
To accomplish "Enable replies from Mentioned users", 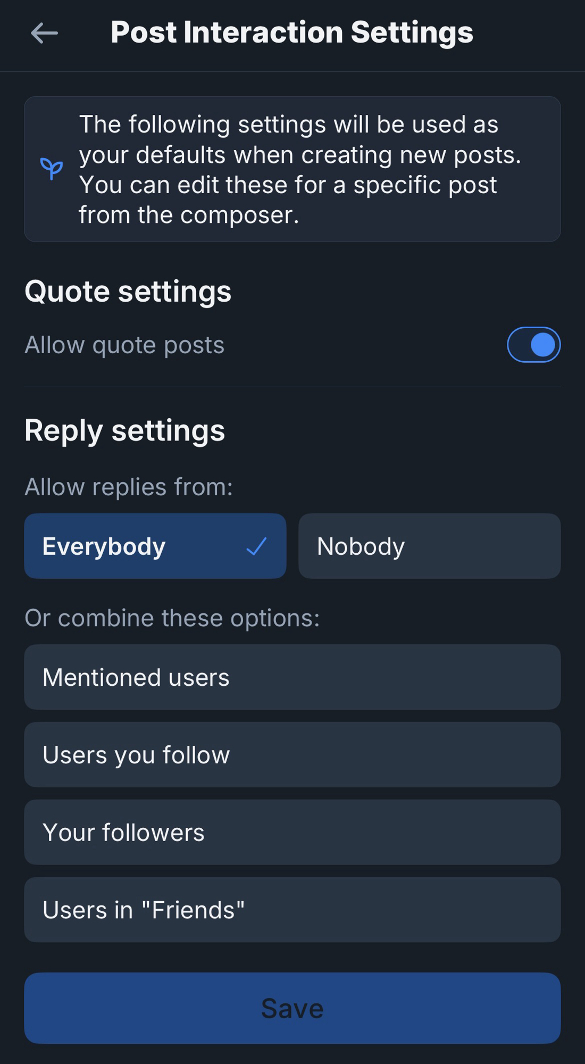I will click(x=292, y=677).
